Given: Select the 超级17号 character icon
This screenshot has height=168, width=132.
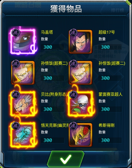Looking at the screenshot, I should coord(80,42).
